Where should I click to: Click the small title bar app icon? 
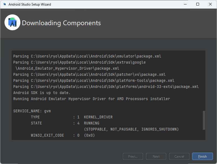5,4
